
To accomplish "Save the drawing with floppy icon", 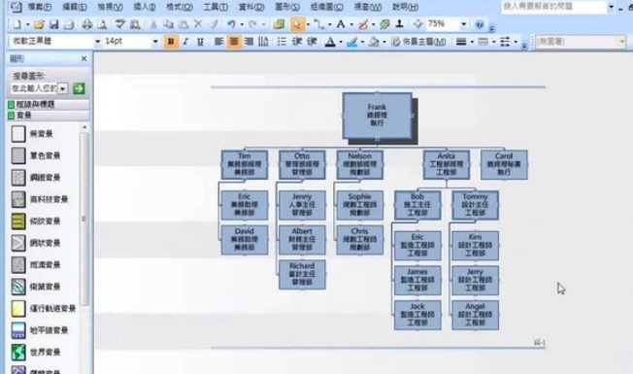I will pyautogui.click(x=53, y=24).
